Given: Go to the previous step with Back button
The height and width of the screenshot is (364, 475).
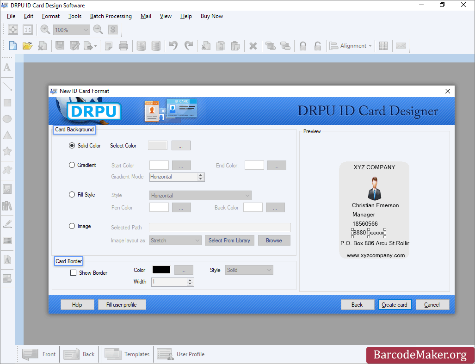Looking at the screenshot, I should pyautogui.click(x=357, y=305).
